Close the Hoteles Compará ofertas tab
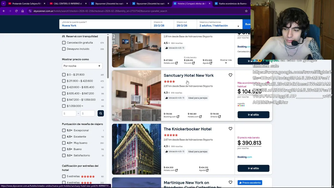This screenshot has width=334, height=188. pyautogui.click(x=210, y=4)
